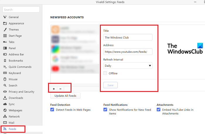Disable Detect Feeds in Web Pages

click(52, 110)
